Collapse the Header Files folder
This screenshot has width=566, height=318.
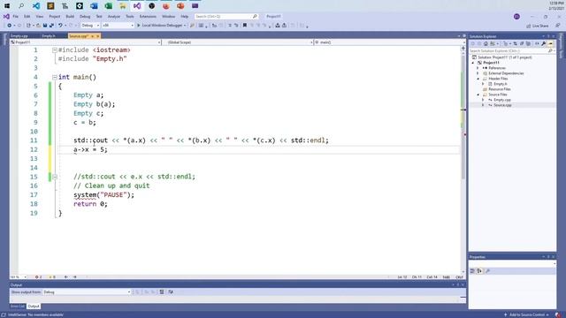[x=478, y=79]
